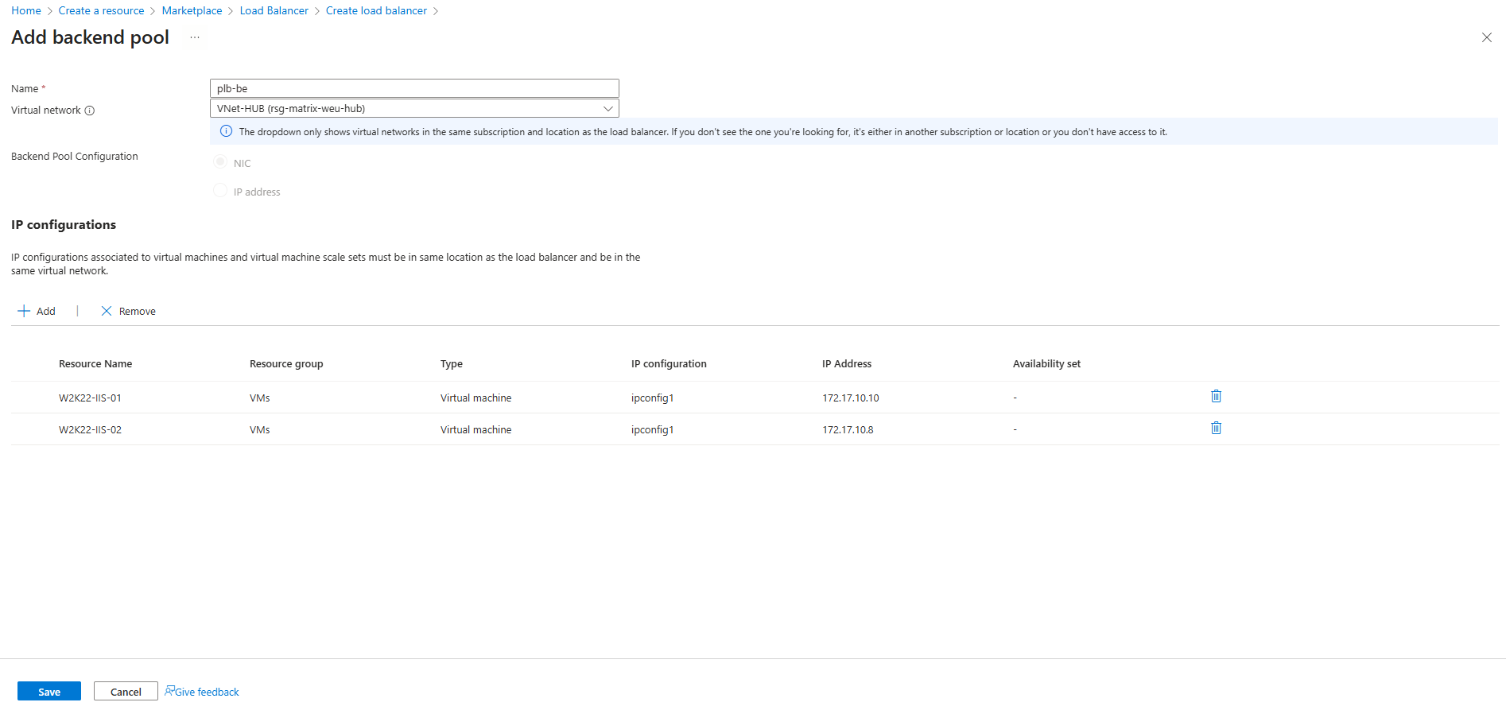The height and width of the screenshot is (710, 1506).
Task: Click the Remove X icon in toolbar
Action: pos(107,311)
